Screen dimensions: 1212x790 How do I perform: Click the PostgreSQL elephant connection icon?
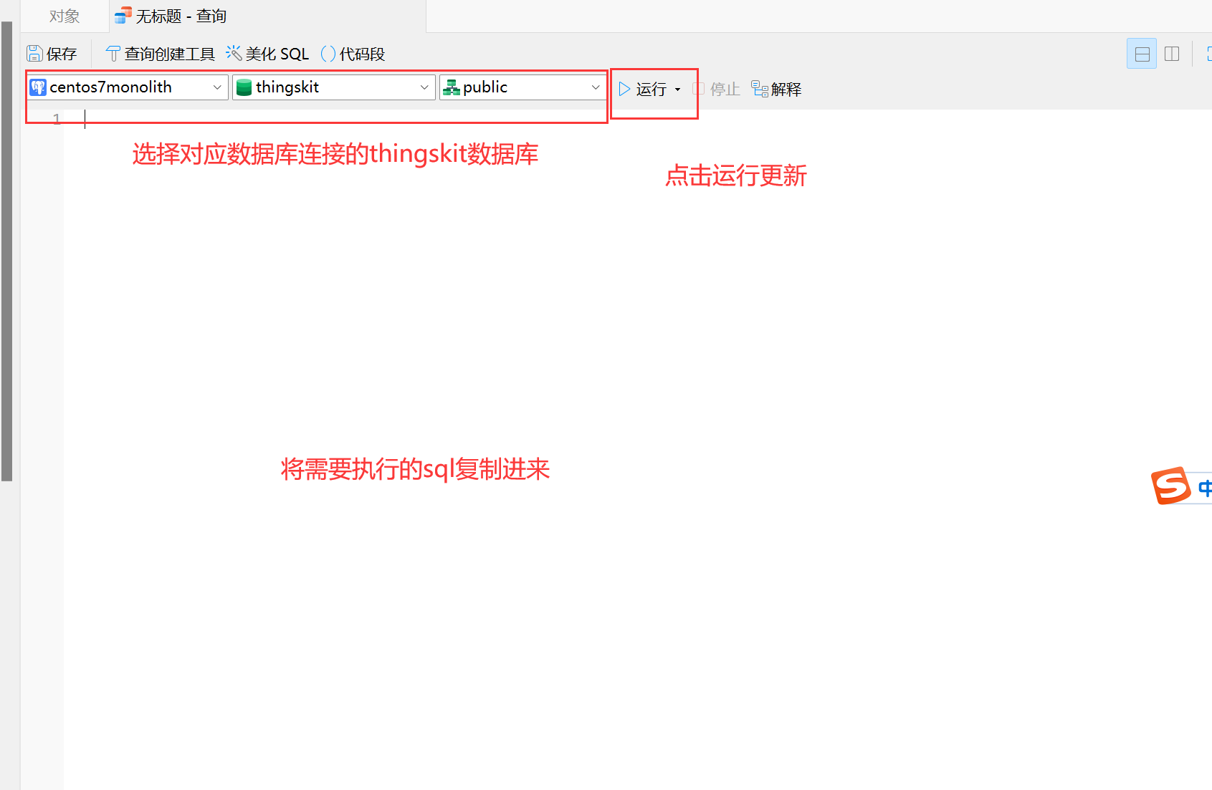click(38, 87)
